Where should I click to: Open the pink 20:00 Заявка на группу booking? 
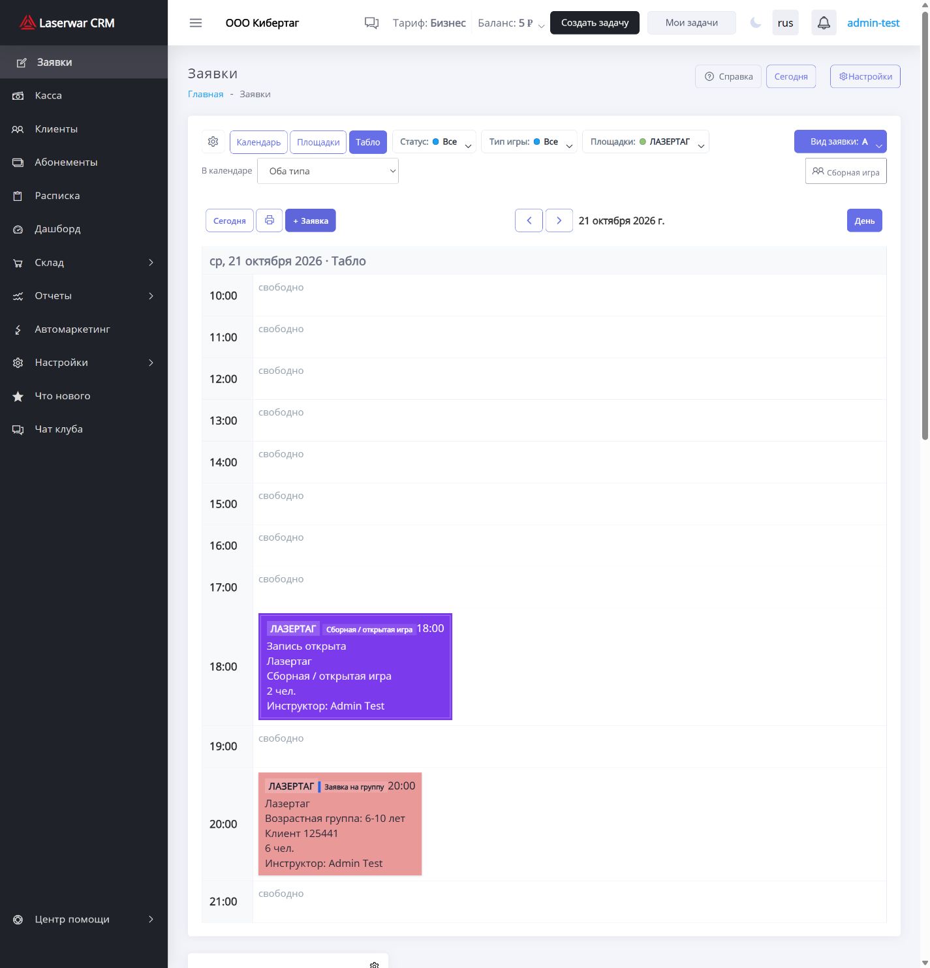tap(340, 824)
